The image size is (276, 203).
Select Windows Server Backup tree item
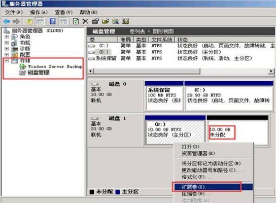(55, 66)
